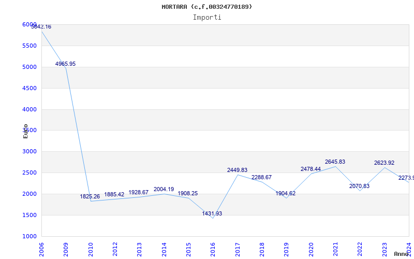The width and height of the screenshot is (414, 259).
Task: Click the 2014 x-axis year label
Action: [x=164, y=249]
